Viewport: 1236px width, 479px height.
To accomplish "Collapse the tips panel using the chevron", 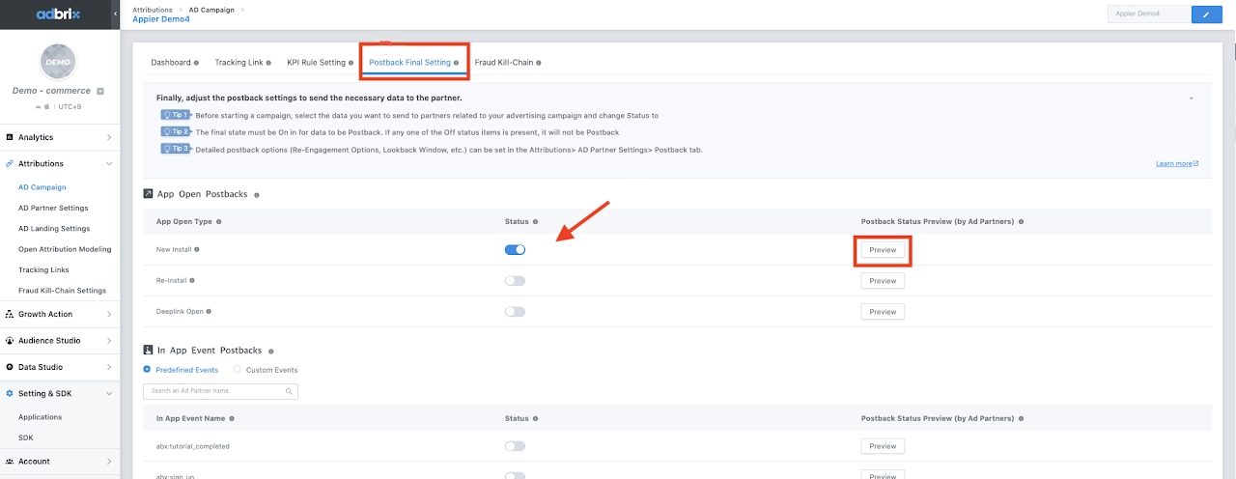I will [x=1192, y=99].
